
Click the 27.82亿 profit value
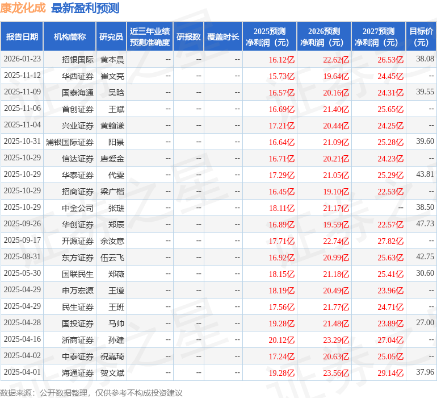[390, 241]
